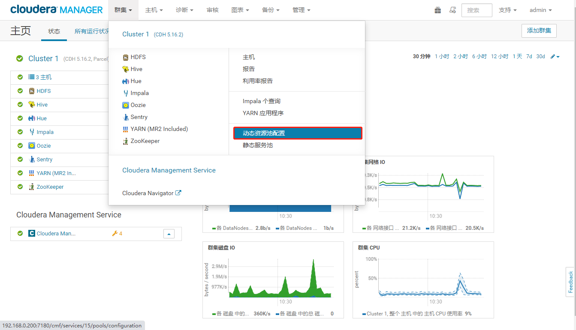This screenshot has width=576, height=330.
Task: Click the 3 主机 hosts link
Action: click(43, 77)
